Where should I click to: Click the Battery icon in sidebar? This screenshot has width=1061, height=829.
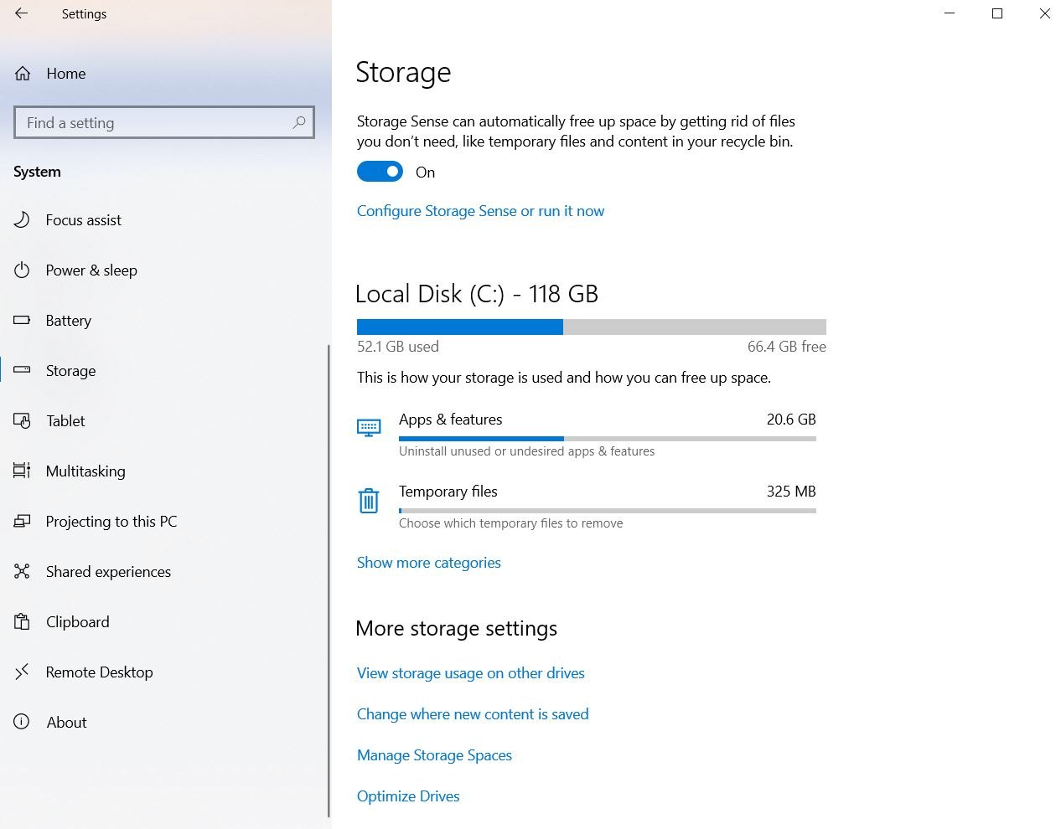23,321
